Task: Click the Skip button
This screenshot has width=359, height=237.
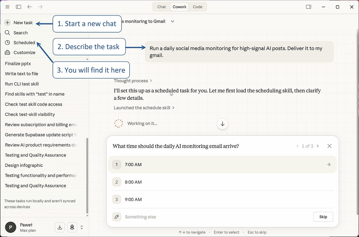Action: click(x=323, y=217)
